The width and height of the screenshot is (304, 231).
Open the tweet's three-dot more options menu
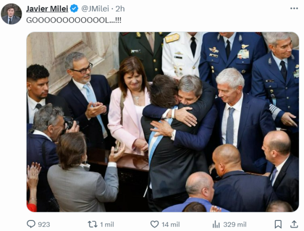(294, 9)
